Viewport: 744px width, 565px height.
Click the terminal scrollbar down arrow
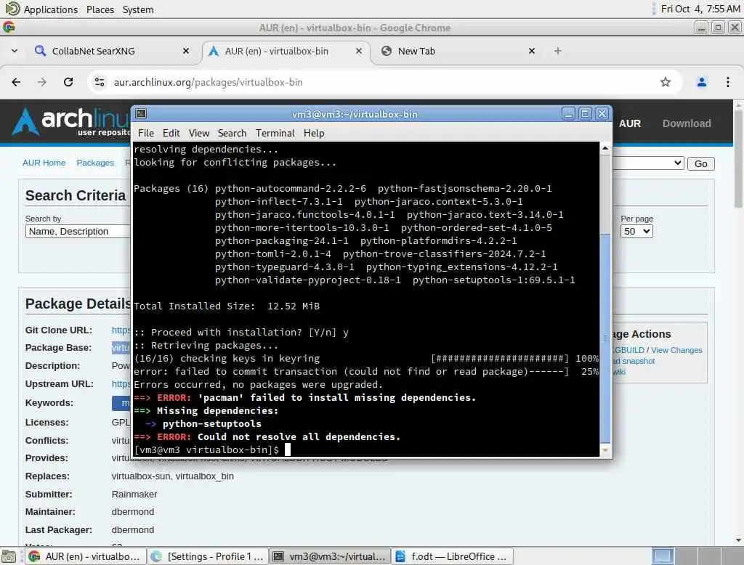click(605, 450)
